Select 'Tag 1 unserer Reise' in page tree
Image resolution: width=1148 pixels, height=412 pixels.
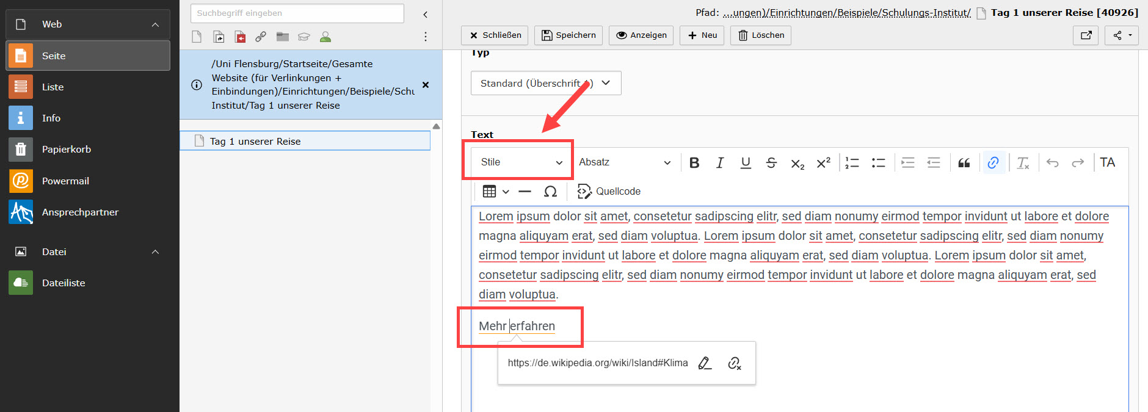[255, 142]
